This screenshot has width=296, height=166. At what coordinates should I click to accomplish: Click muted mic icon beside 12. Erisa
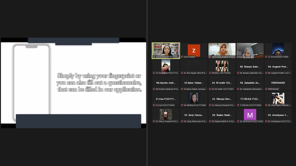(266, 57)
